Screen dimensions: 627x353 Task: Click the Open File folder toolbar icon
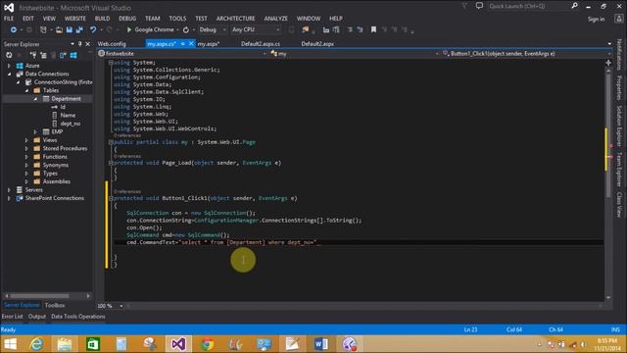pos(59,30)
